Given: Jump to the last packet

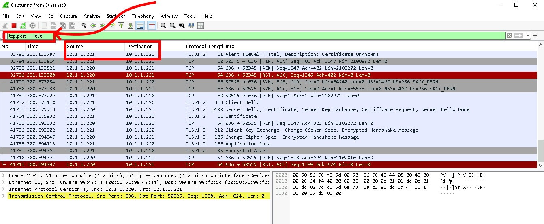Looking at the screenshot, I should tap(131, 26).
